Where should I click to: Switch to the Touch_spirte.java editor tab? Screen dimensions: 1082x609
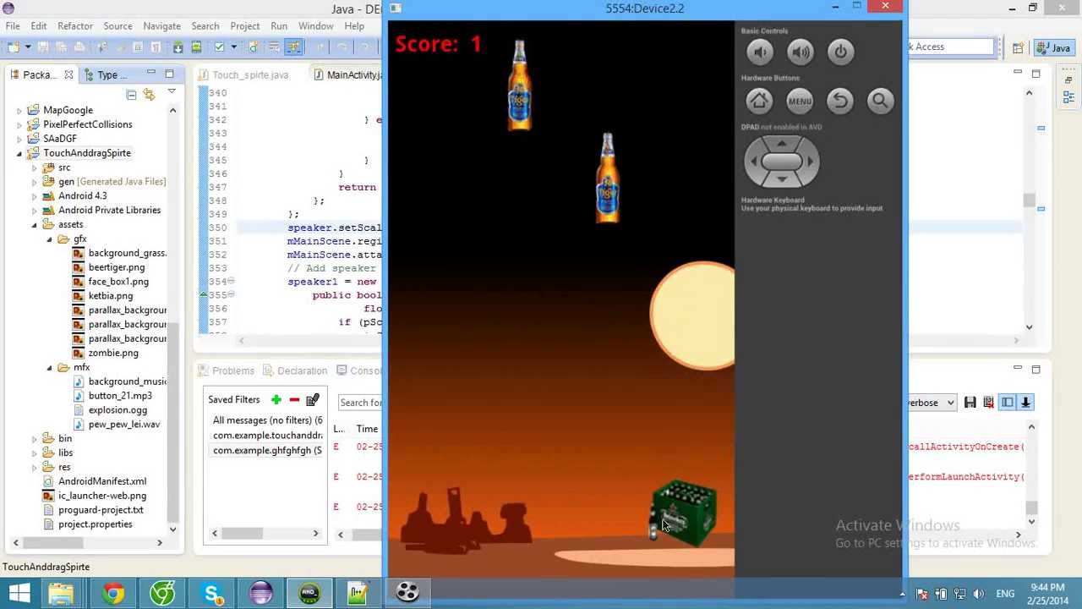tap(250, 75)
